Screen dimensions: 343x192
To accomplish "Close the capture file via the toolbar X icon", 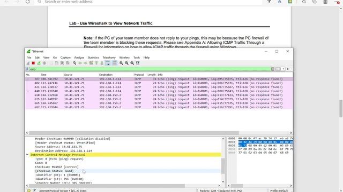I will tap(62, 63).
